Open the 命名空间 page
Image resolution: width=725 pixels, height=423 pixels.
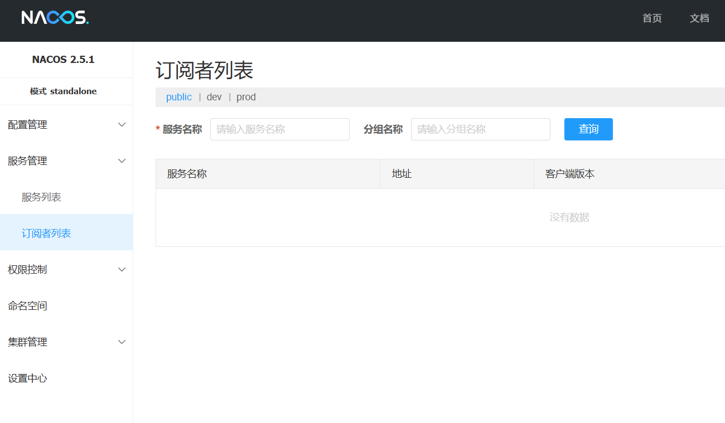[27, 305]
